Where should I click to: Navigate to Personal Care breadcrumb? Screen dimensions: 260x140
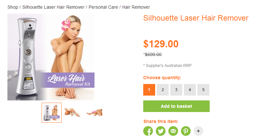(103, 7)
